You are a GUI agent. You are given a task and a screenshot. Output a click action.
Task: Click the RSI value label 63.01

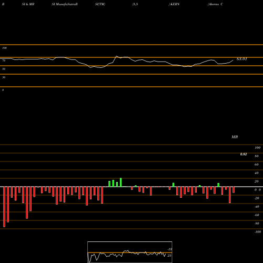[x=242, y=59]
